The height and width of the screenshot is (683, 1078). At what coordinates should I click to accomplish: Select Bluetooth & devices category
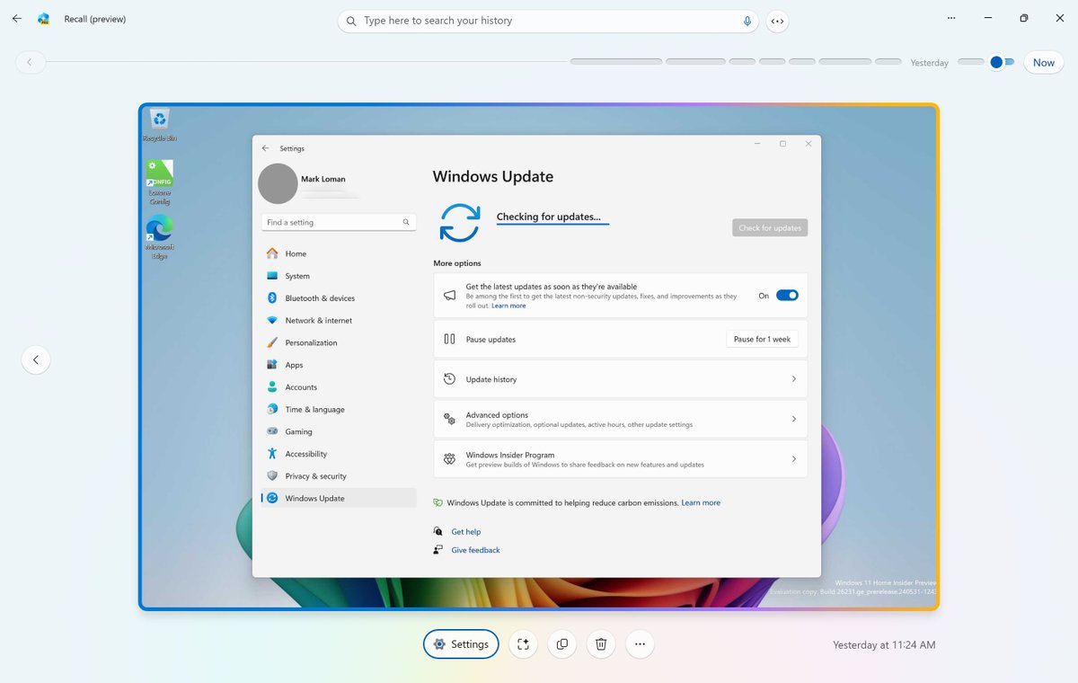pyautogui.click(x=339, y=298)
